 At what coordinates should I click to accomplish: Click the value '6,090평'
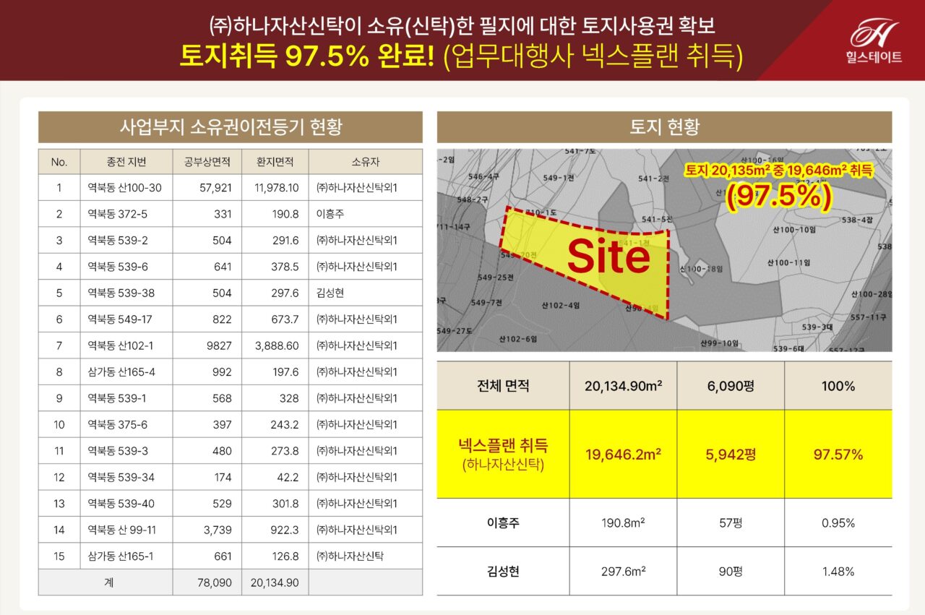731,386
